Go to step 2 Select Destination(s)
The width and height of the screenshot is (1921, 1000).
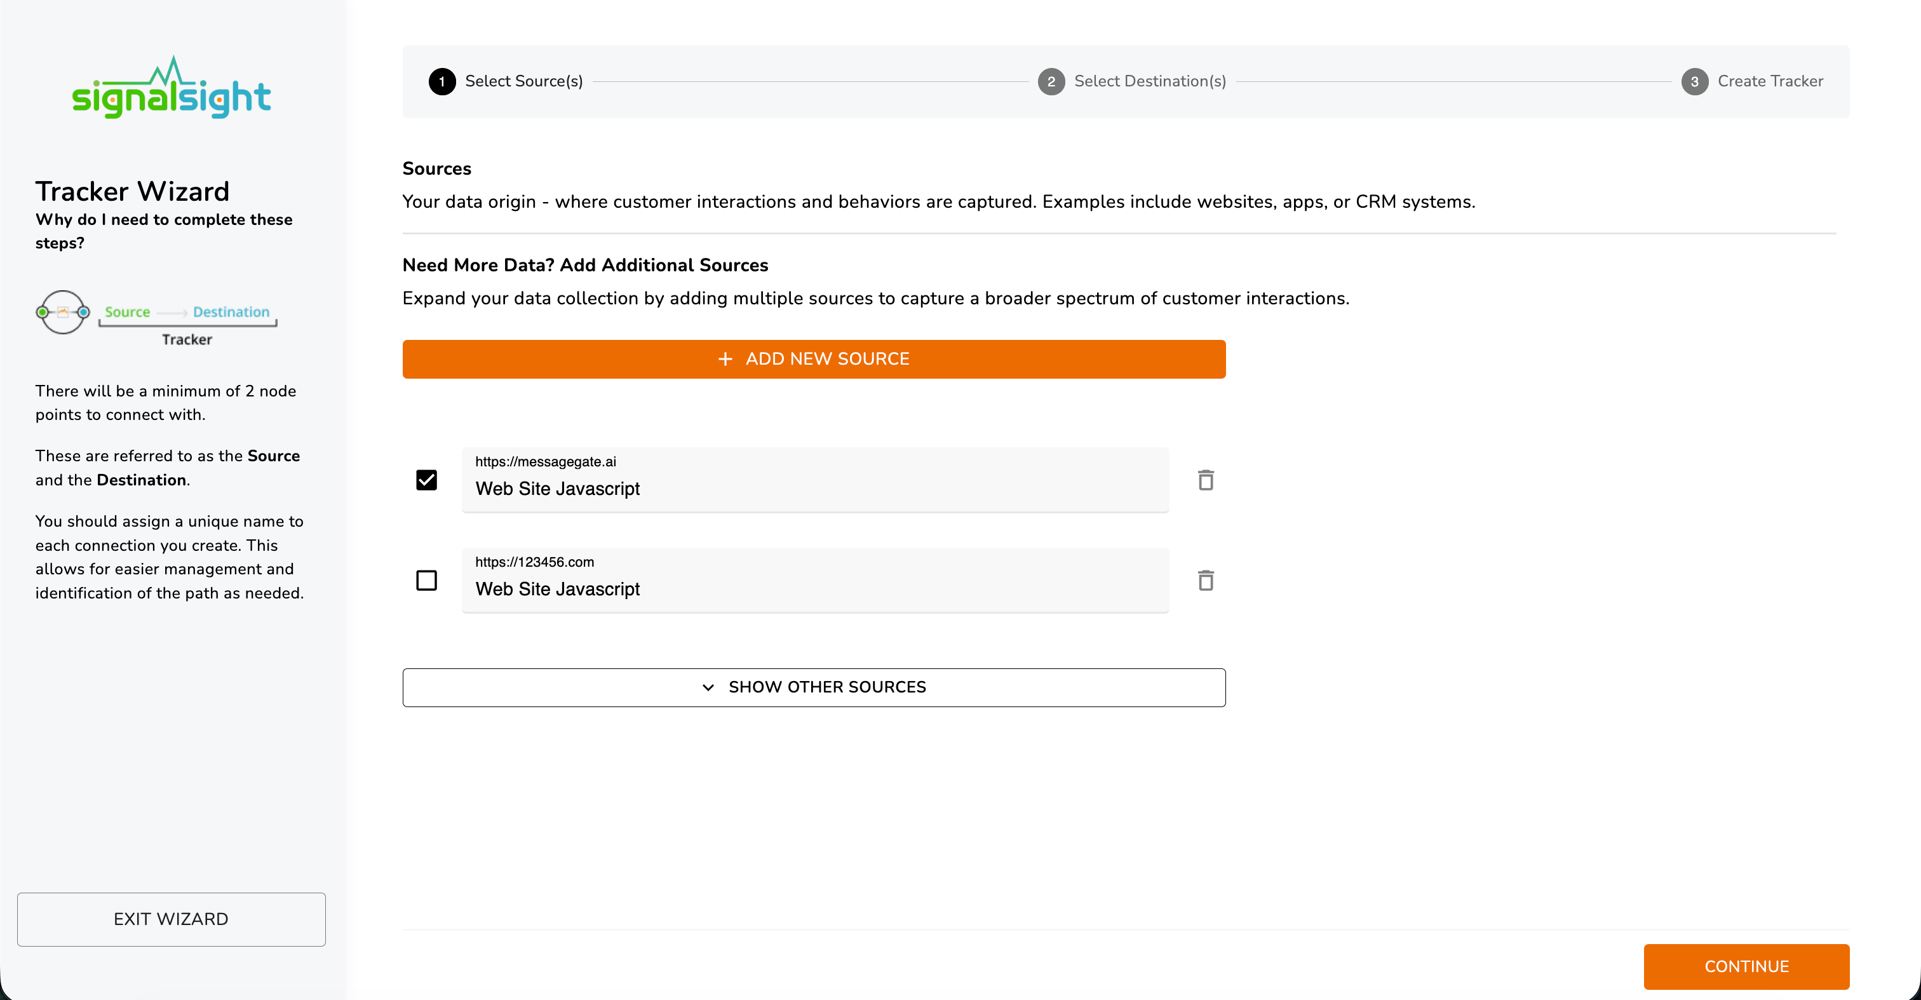1132,81
